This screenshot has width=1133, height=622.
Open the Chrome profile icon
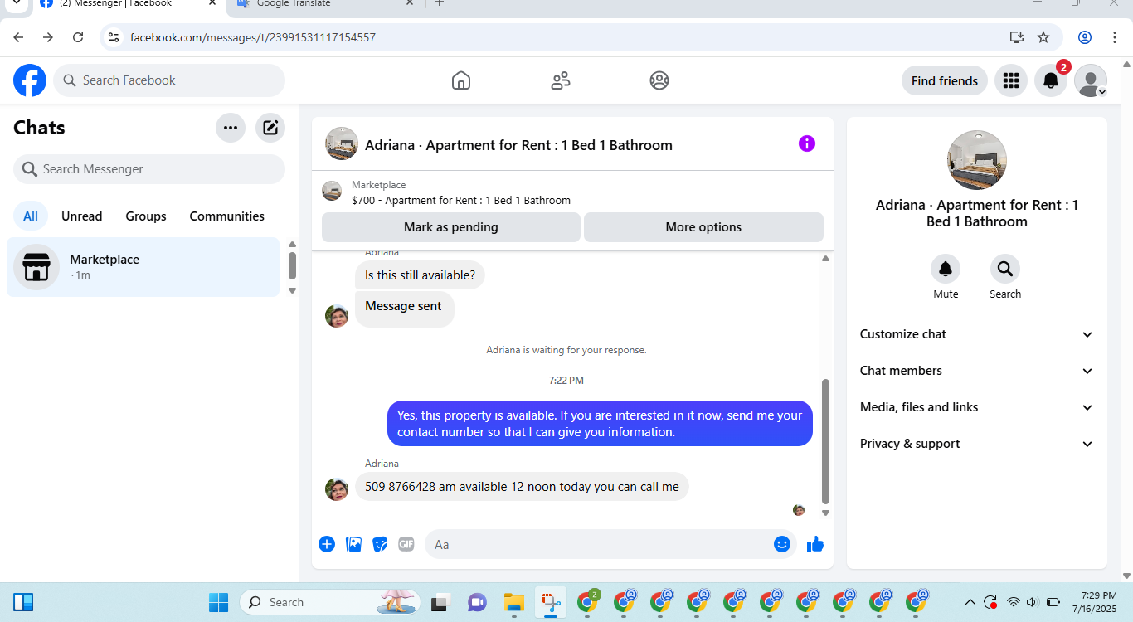(1085, 37)
